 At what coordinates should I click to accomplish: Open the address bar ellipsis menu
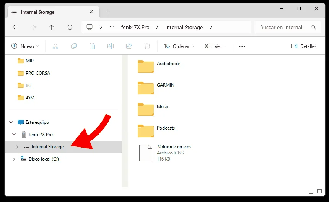[x=112, y=27]
